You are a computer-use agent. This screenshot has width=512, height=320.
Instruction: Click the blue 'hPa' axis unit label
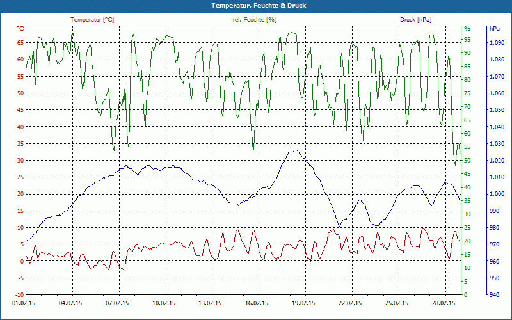(x=494, y=29)
